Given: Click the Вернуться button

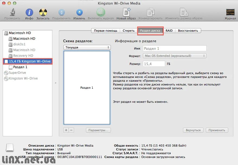Looking at the screenshot, I should 193,130.
